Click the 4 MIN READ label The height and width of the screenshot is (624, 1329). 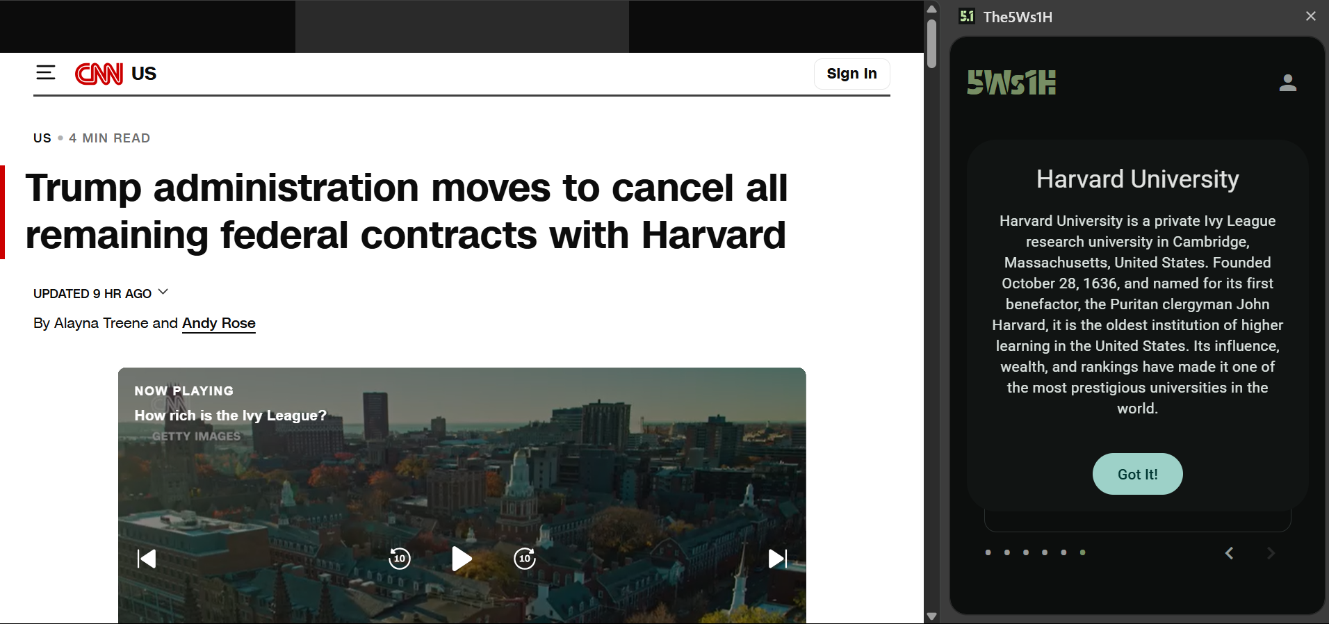pyautogui.click(x=109, y=138)
